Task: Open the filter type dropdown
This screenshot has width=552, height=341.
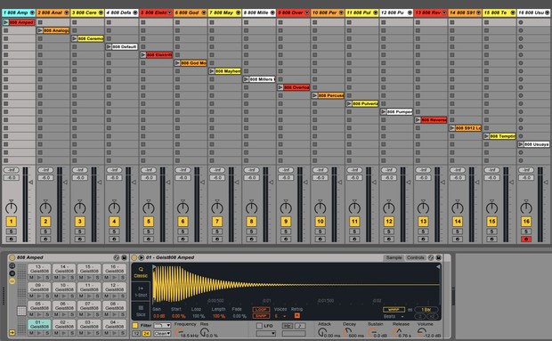Action: click(x=162, y=326)
